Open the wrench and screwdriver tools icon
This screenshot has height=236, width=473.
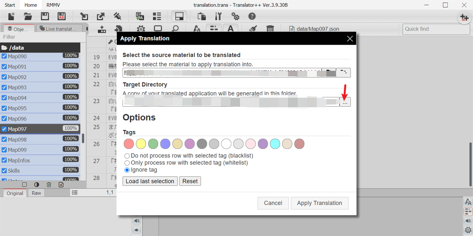218,16
